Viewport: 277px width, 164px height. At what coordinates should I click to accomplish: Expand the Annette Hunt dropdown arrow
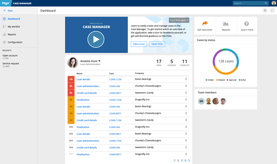99,61
